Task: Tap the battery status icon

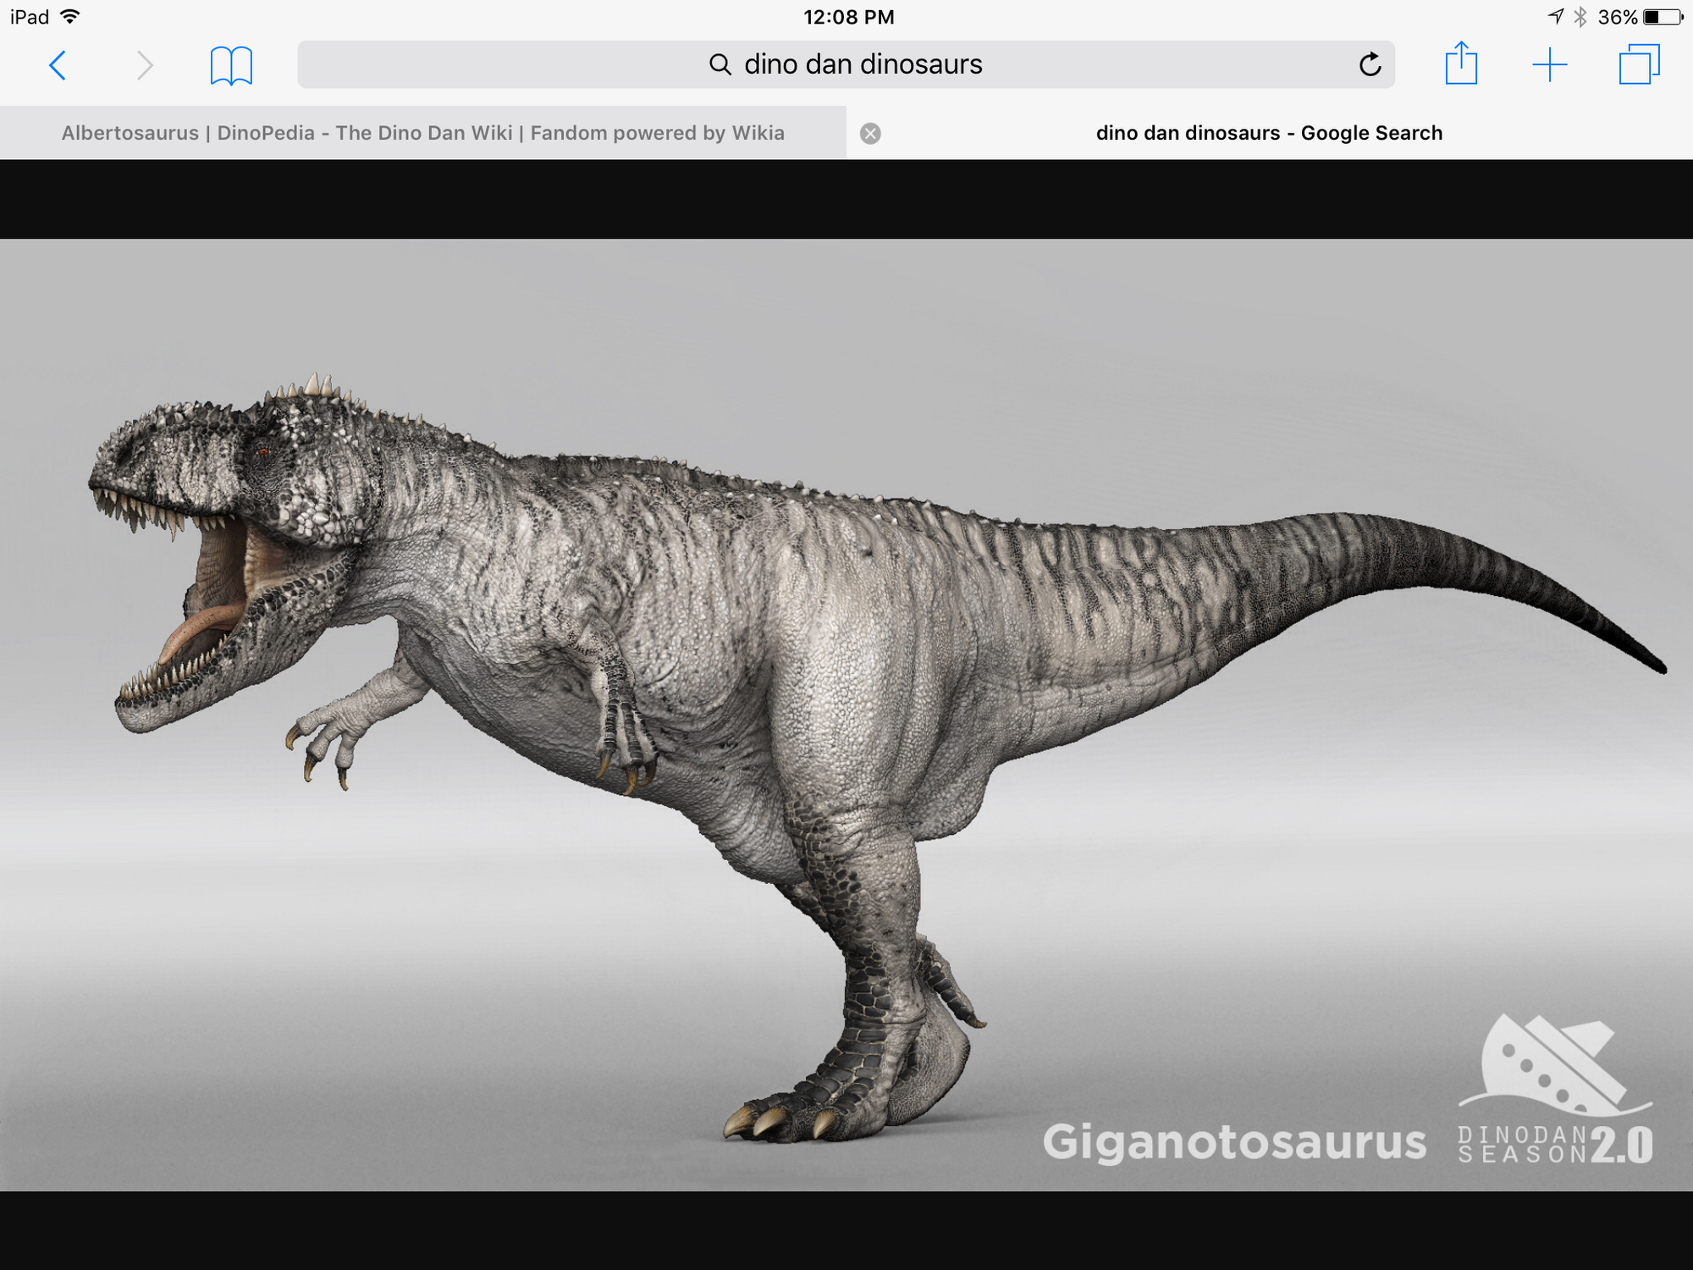Action: 1663,17
